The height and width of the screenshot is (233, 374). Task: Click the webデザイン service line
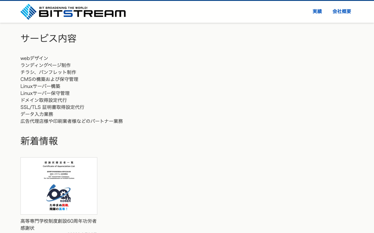point(34,58)
